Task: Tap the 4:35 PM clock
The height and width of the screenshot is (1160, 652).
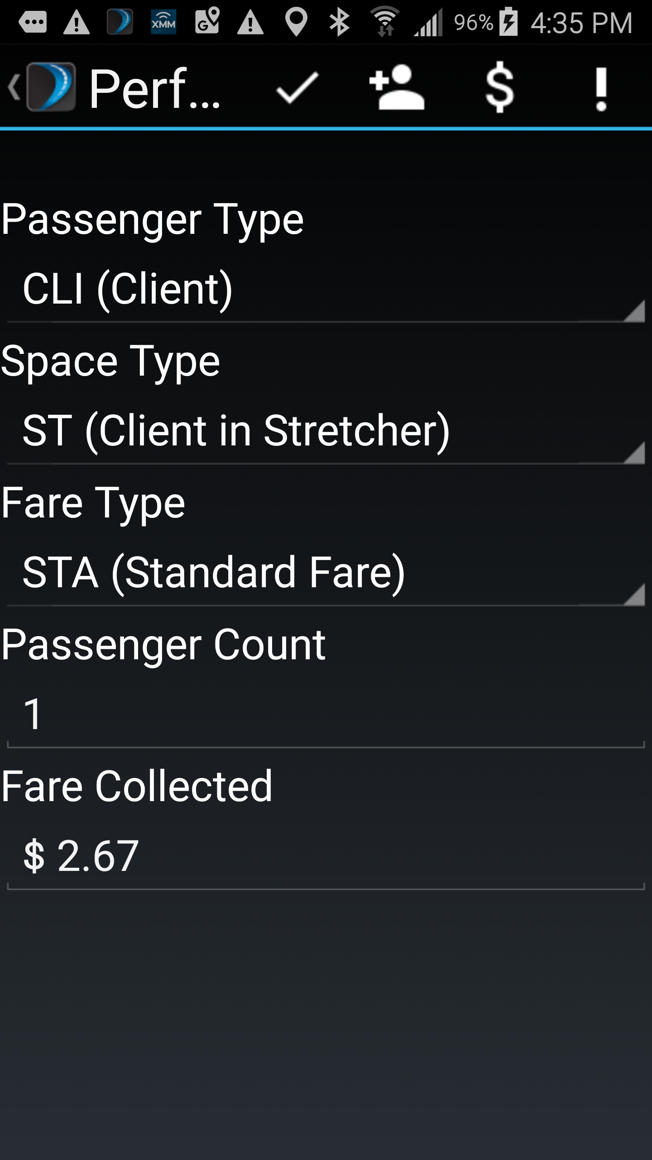Action: pyautogui.click(x=581, y=23)
